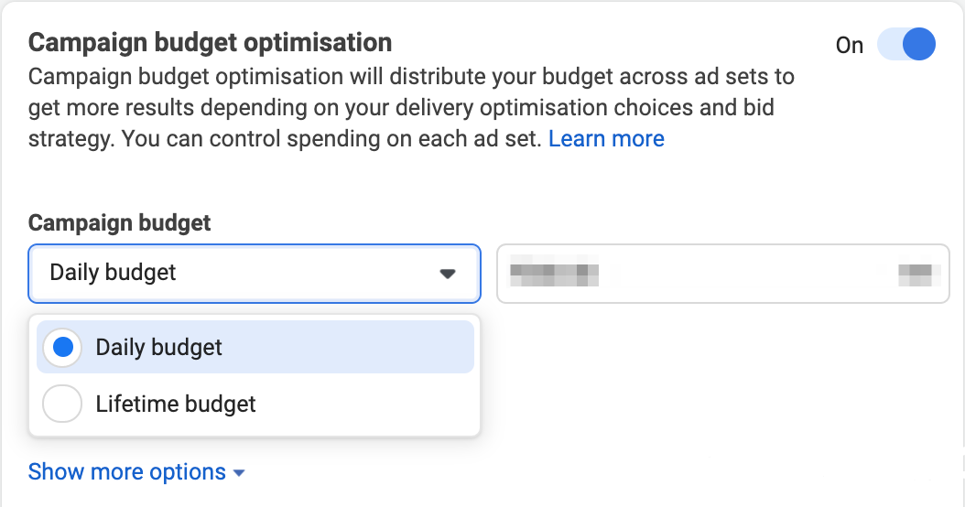
Task: Click the small caret after Show more options
Action: (239, 473)
